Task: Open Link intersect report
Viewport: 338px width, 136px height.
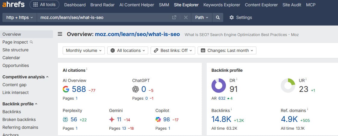Action: [16, 92]
